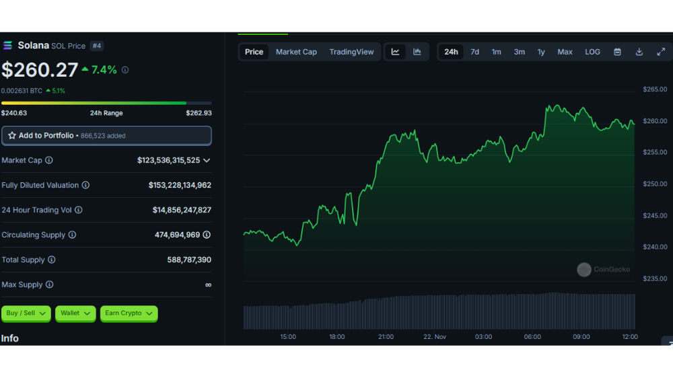Select the Max time range button
Viewport: 673px width, 378px height.
[x=565, y=52]
